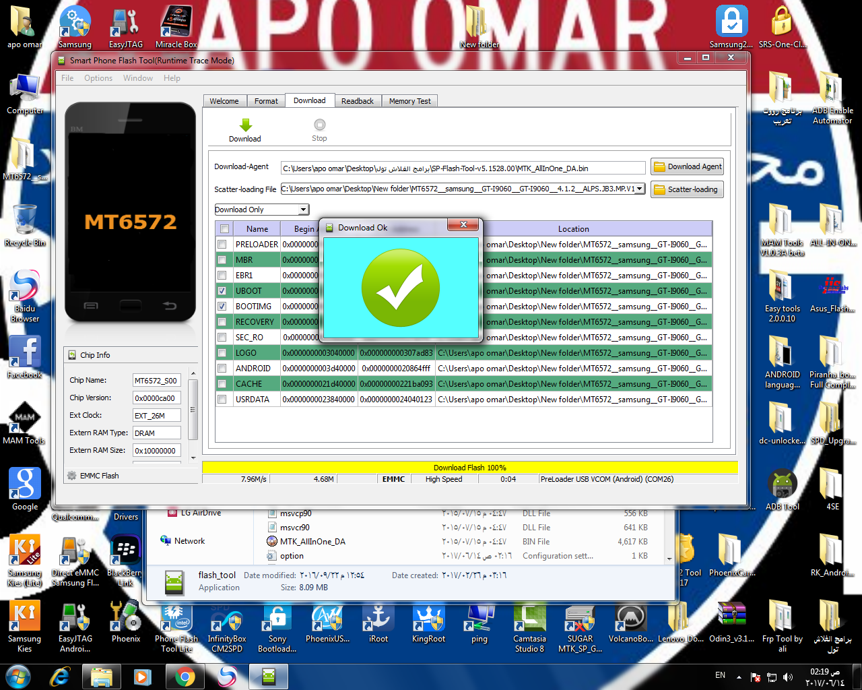Launch the iRoot desktop shortcut
The image size is (862, 690).
tap(378, 623)
